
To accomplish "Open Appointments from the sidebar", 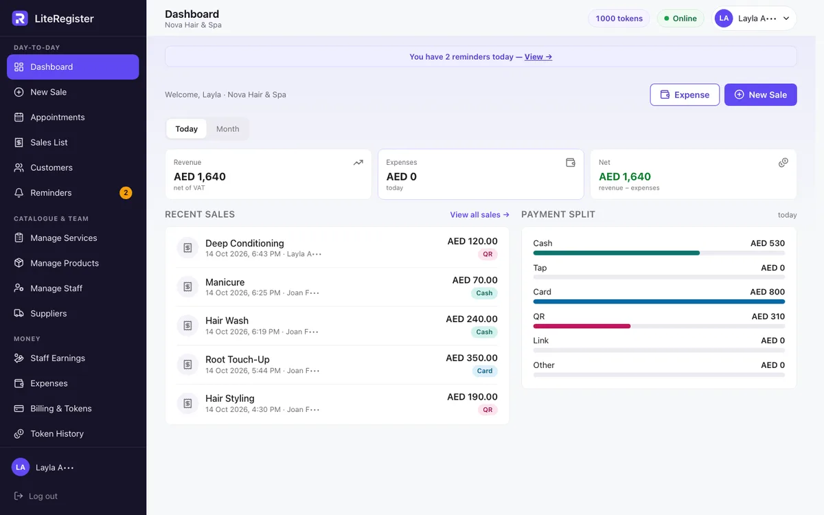I will tap(73, 117).
